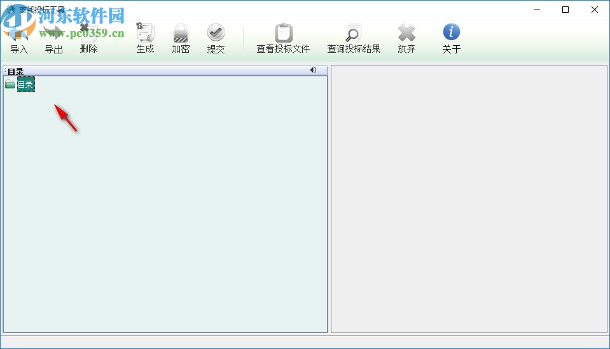The height and width of the screenshot is (349, 610).
Task: Select the 目录 root folder icon
Action: 10,85
